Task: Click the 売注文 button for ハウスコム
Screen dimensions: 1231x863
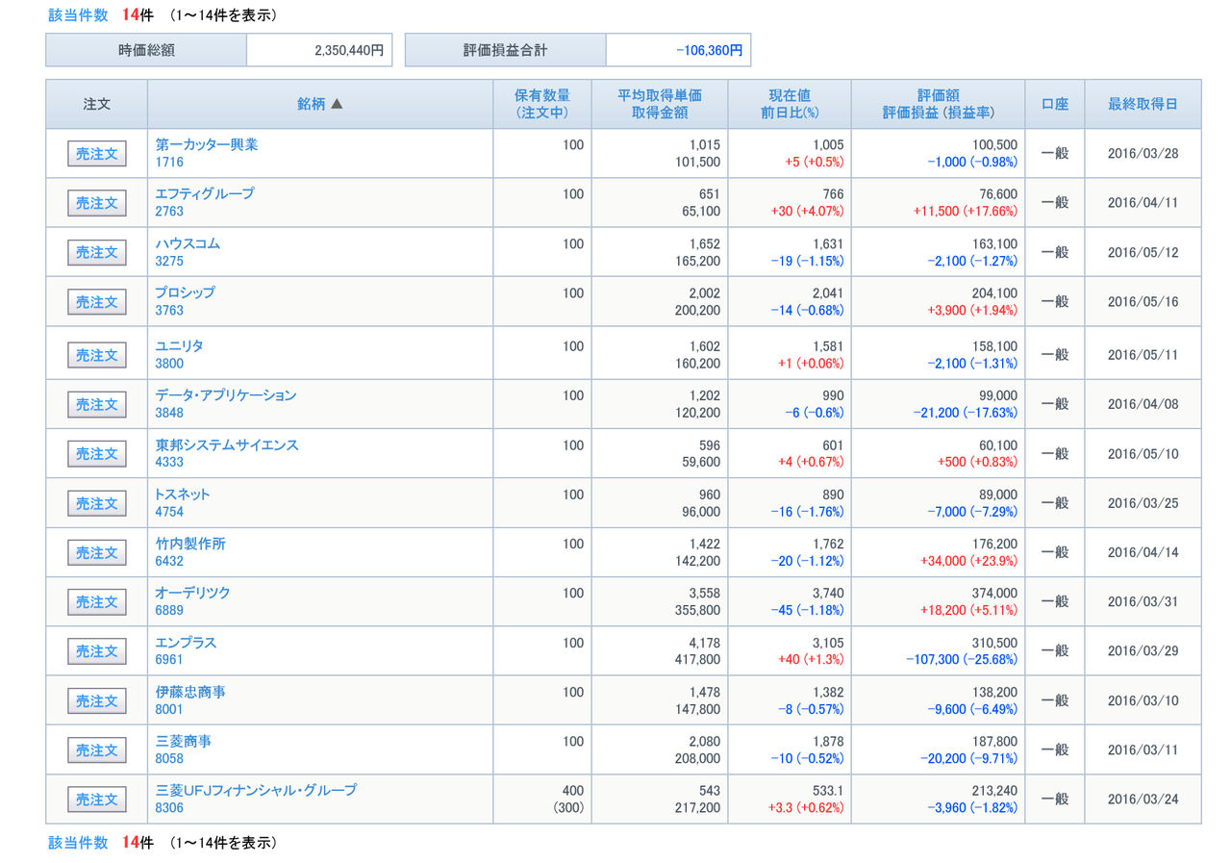Action: [96, 252]
